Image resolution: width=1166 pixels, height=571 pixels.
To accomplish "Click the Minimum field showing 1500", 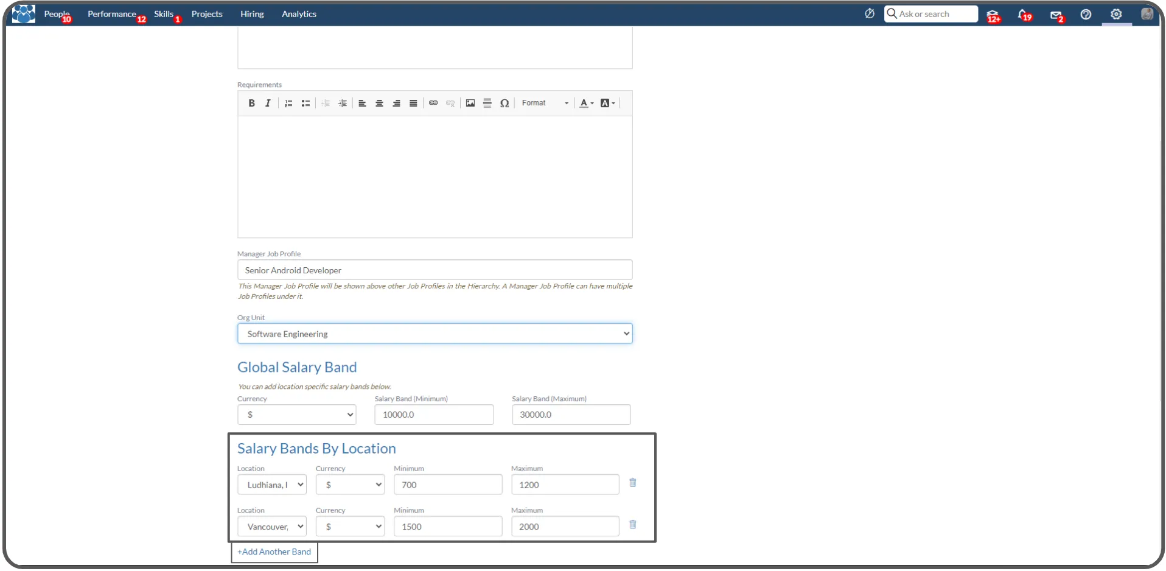I will coord(448,527).
